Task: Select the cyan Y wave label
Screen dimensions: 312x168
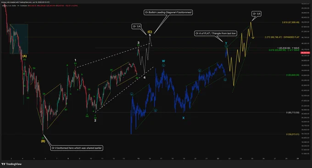Action: click(226, 43)
